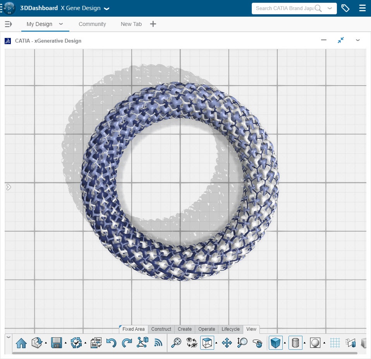
Task: Open the tag icon in header
Action: pyautogui.click(x=345, y=8)
